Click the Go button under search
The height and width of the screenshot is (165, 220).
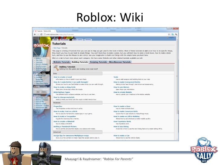coord(38,92)
